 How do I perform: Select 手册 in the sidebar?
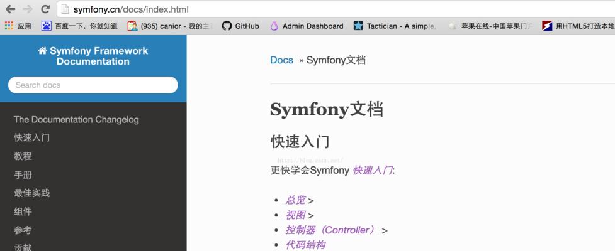[23, 175]
